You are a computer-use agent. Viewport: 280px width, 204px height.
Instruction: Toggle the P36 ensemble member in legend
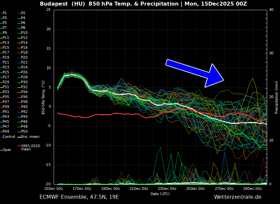pyautogui.click(x=24, y=97)
